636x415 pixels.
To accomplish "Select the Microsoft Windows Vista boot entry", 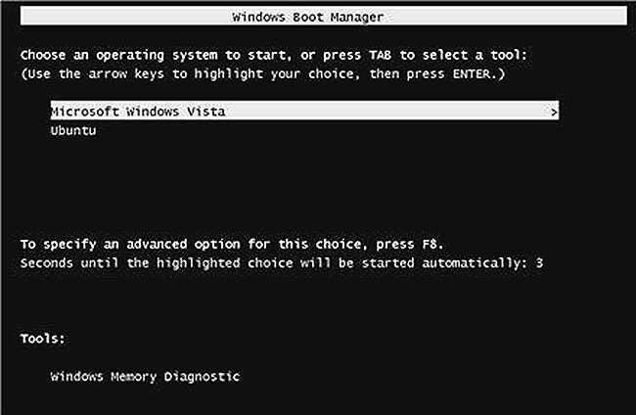I will [137, 112].
